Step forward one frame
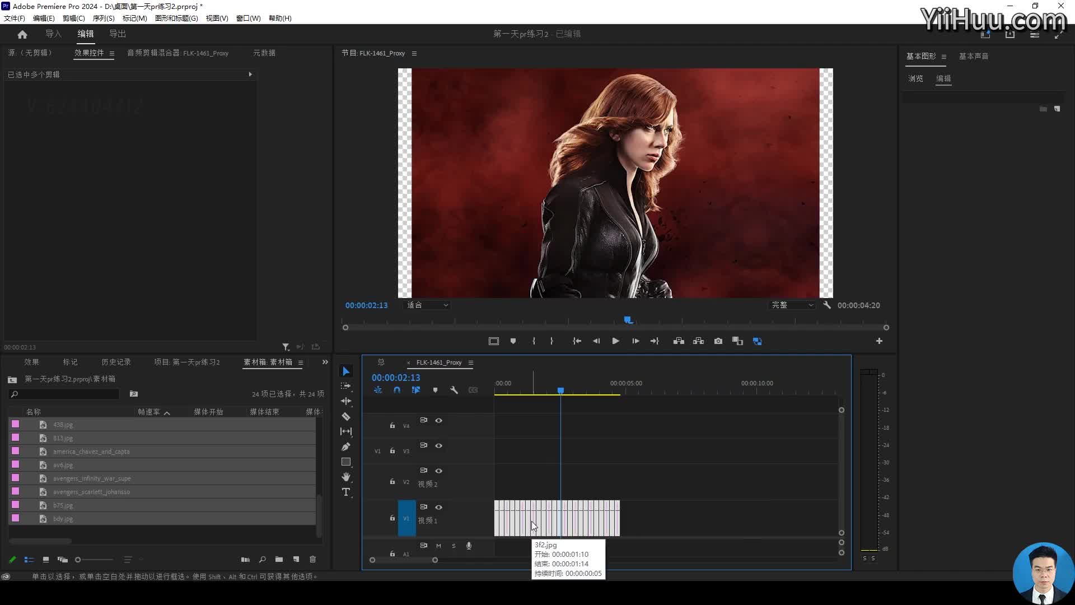1075x605 pixels. (x=635, y=341)
